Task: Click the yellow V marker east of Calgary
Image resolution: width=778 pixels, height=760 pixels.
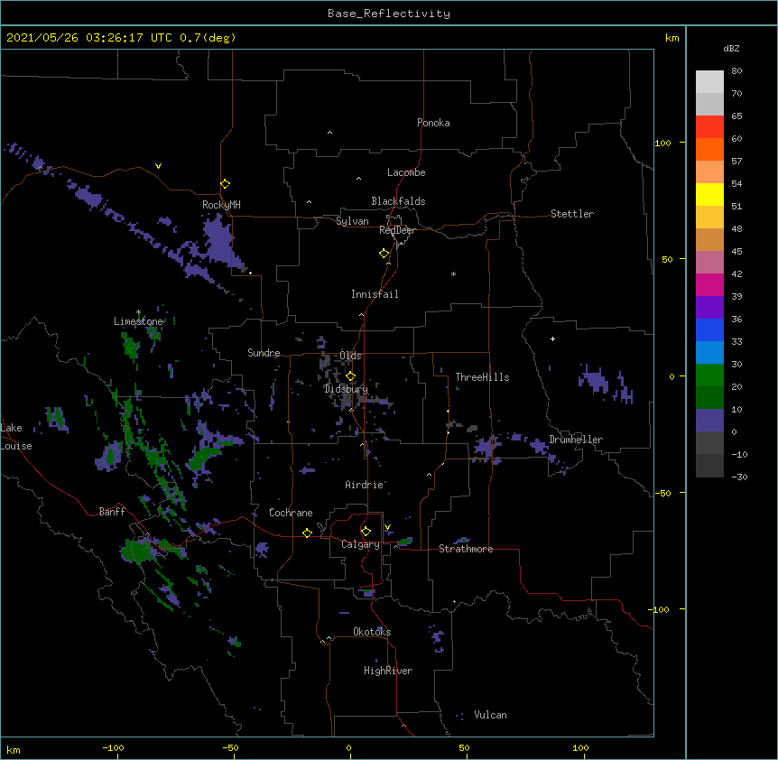Action: pos(387,527)
